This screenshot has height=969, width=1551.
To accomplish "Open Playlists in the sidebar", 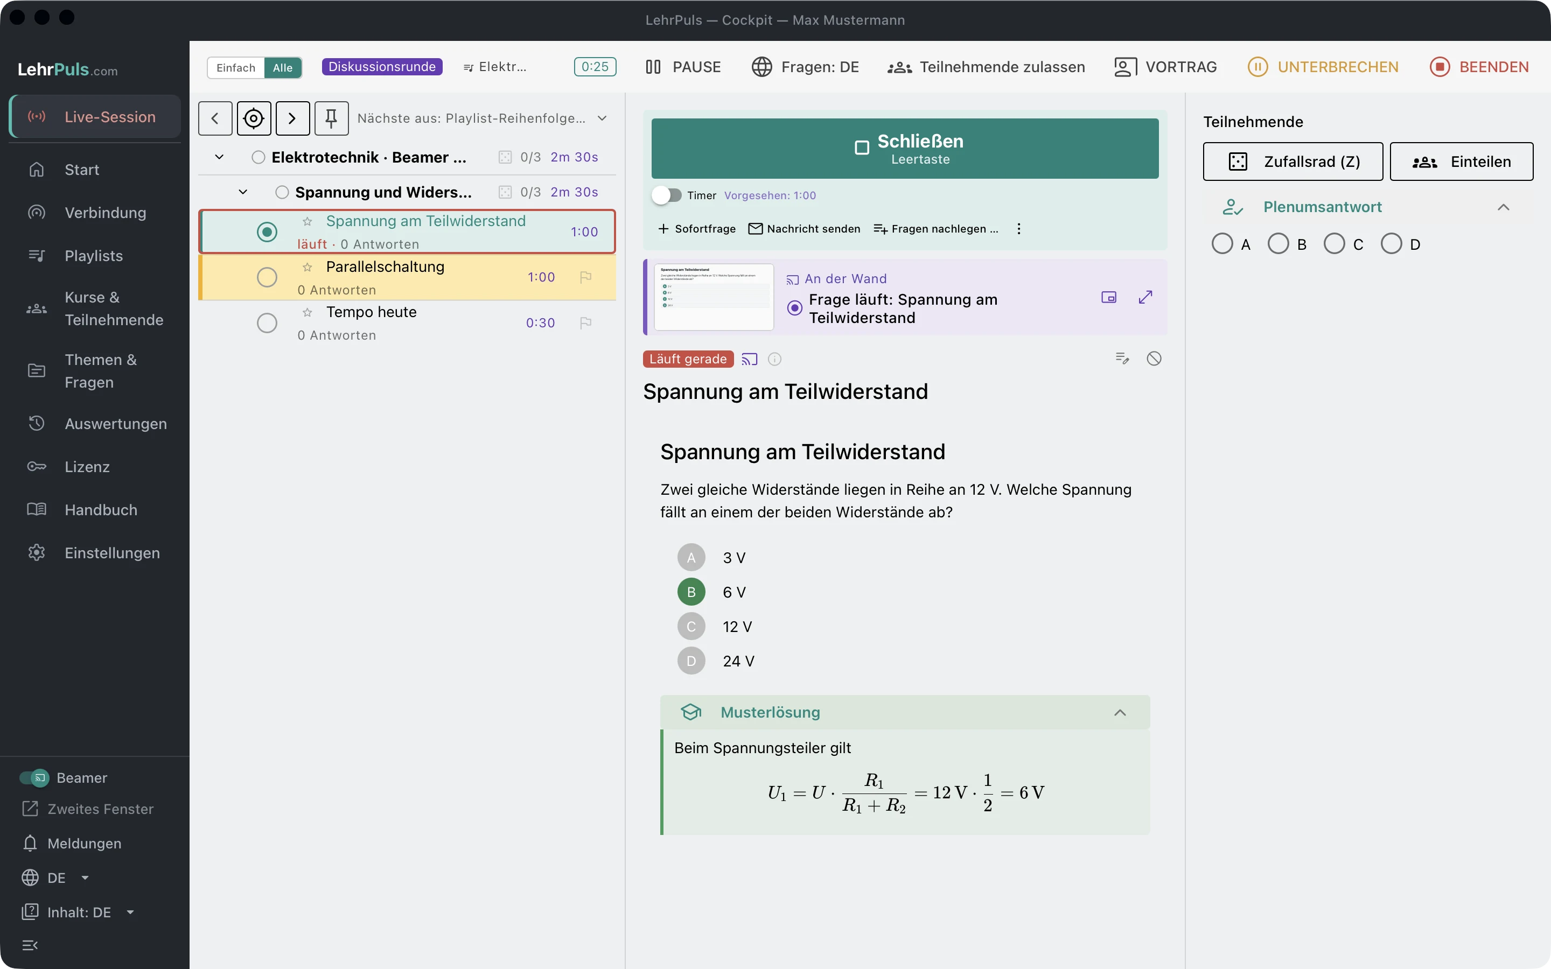I will (x=95, y=256).
